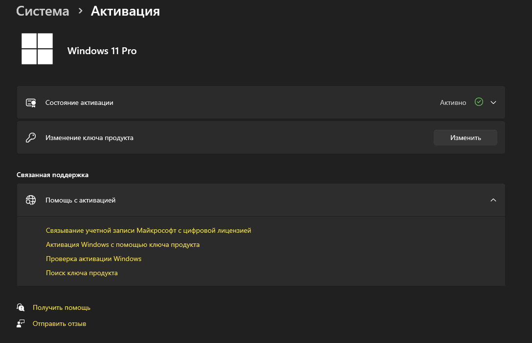Click the Получить помощь link
Screen dimensions: 532x343
point(62,307)
